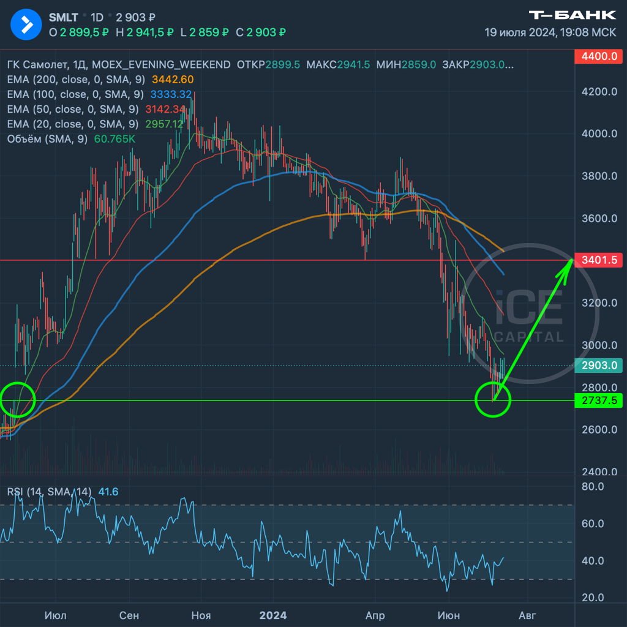This screenshot has height=627, width=627.
Task: Click the date 19 июля 2024, 19:08 МСК
Action: click(x=550, y=32)
